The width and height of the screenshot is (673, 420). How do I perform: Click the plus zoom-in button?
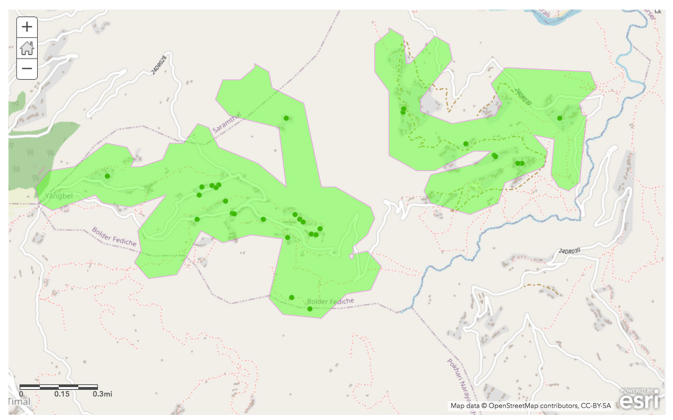coord(27,27)
